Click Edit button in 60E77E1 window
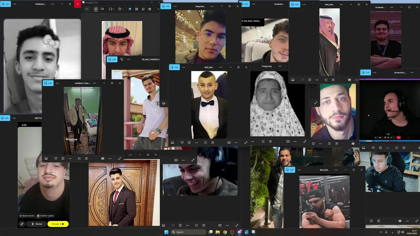This screenshot has width=420, height=236. pyautogui.click(x=5, y=118)
